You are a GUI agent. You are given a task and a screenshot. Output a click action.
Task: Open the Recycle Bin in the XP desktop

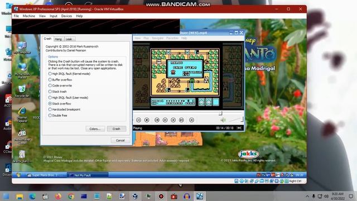tap(22, 91)
